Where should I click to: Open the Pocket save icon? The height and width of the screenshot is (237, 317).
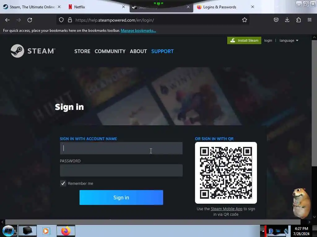tap(276, 20)
